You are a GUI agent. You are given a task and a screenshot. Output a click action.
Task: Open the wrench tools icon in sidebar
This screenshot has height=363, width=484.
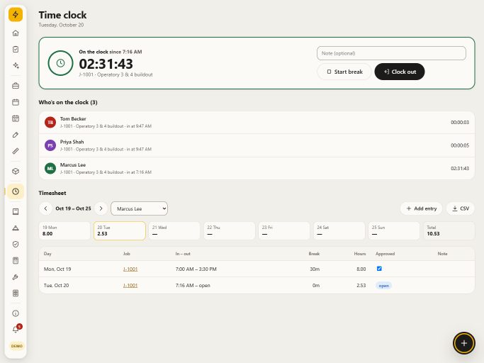pyautogui.click(x=16, y=277)
